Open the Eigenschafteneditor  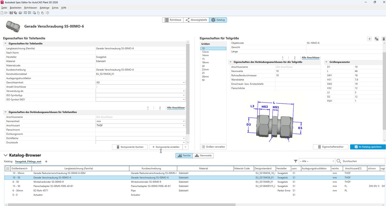coord(331,147)
